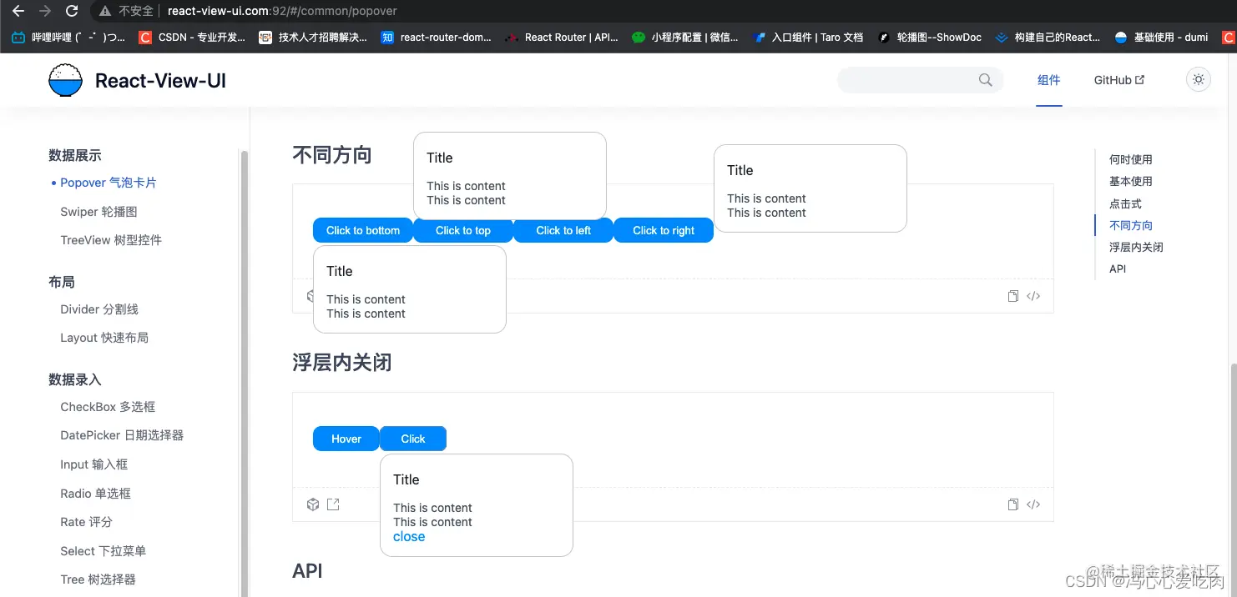Click the 数据展示 sidebar group title
This screenshot has height=597, width=1237.
point(75,155)
